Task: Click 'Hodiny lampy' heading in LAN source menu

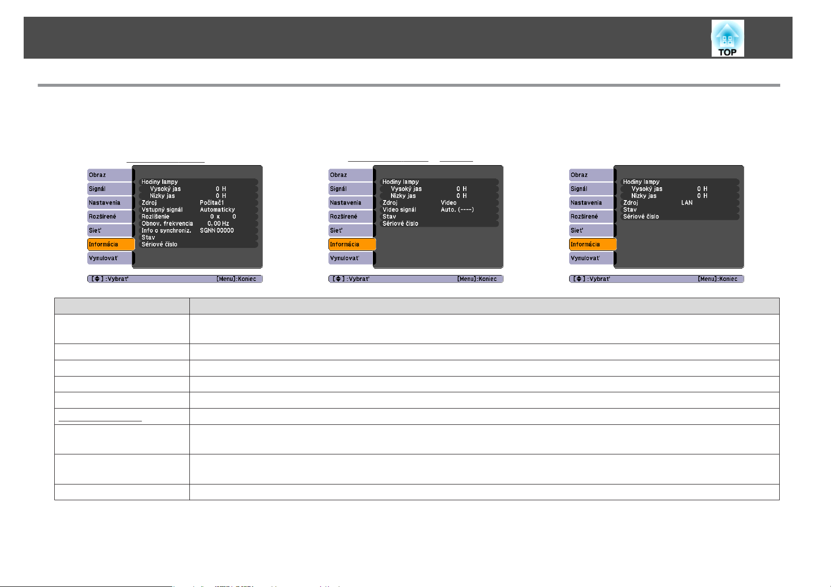Action: click(x=641, y=182)
